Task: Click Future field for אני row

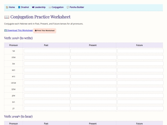Action: 140,51
